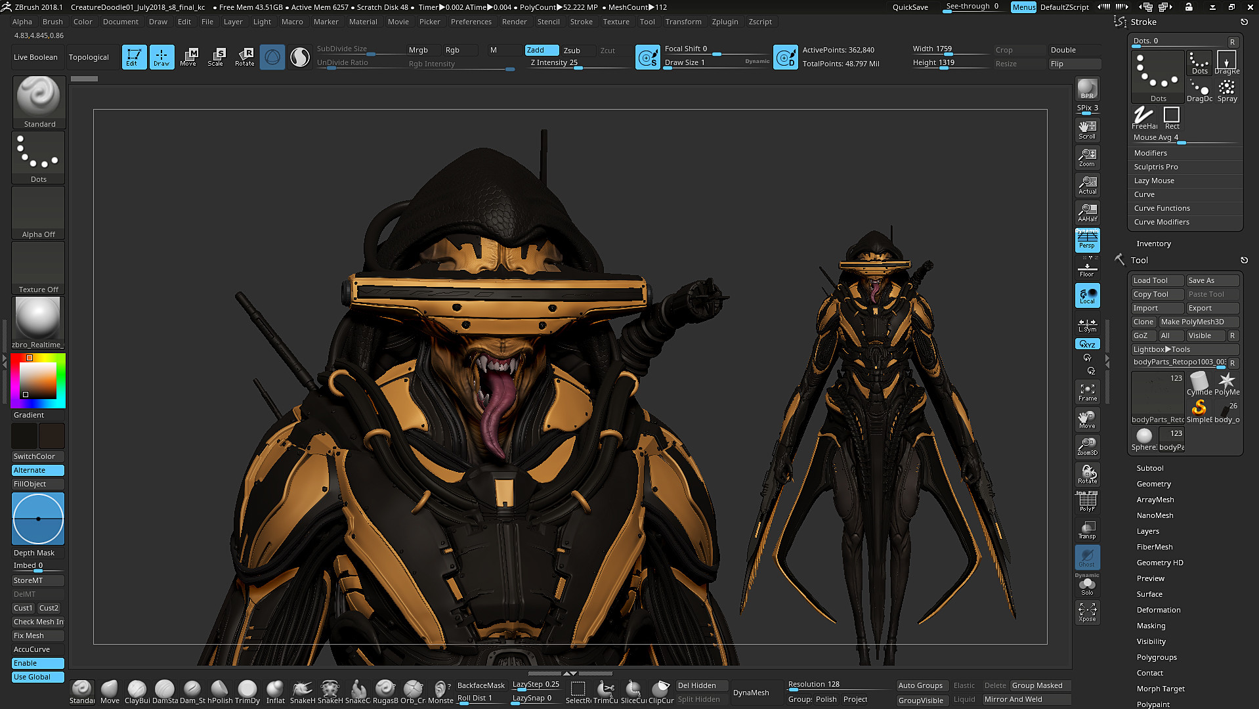1259x709 pixels.
Task: Select the ClayBuildup brush icon
Action: click(x=137, y=692)
